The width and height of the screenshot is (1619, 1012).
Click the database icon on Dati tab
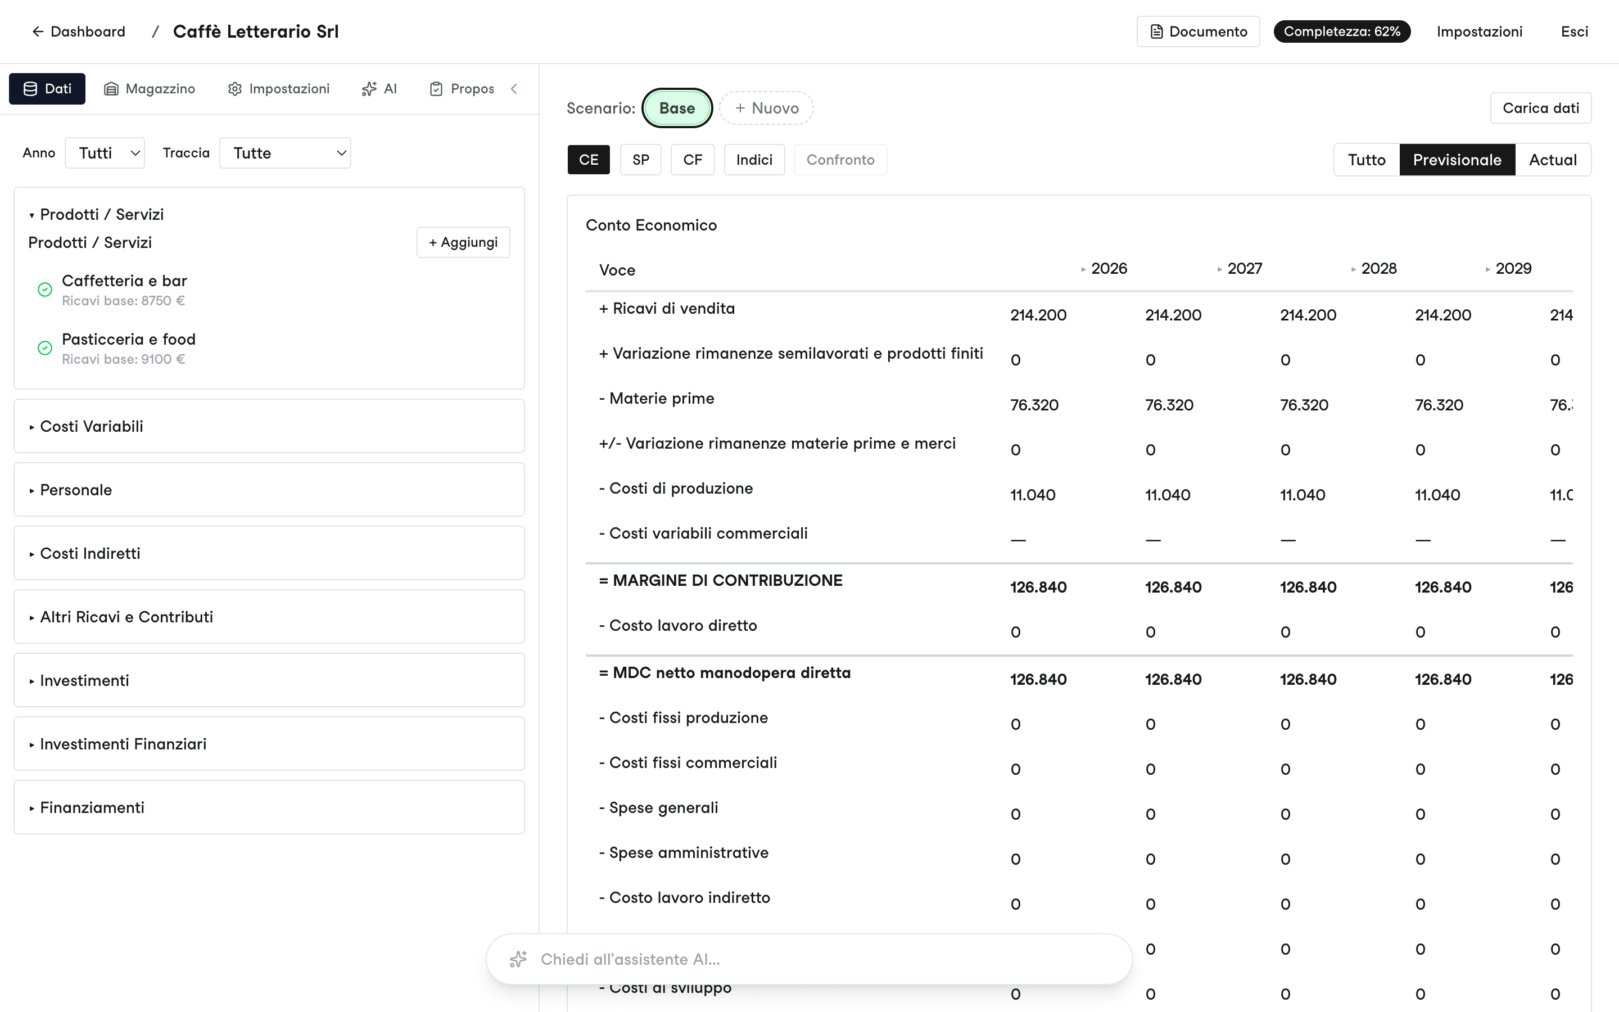(30, 89)
